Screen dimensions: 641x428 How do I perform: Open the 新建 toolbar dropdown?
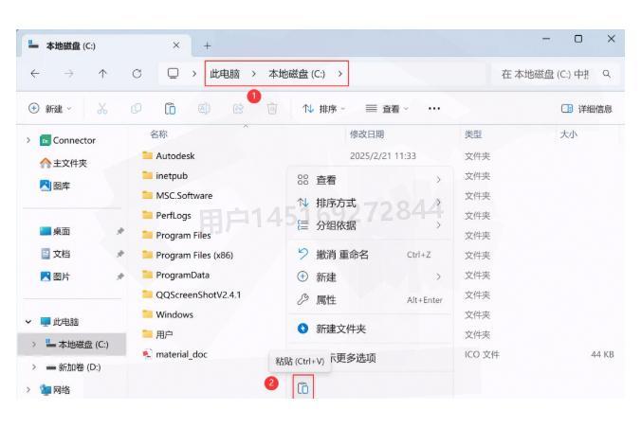50,109
